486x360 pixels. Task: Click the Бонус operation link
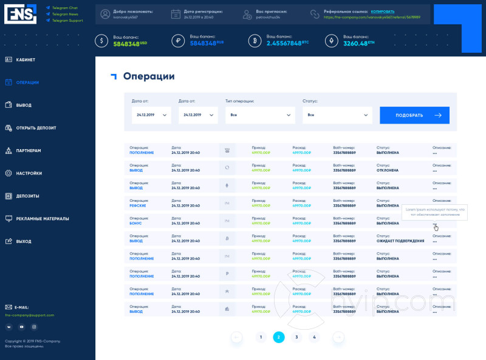135,223
